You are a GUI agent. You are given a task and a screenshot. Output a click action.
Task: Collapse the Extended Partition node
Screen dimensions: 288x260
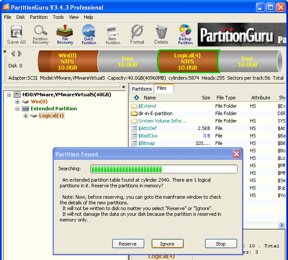(17, 109)
